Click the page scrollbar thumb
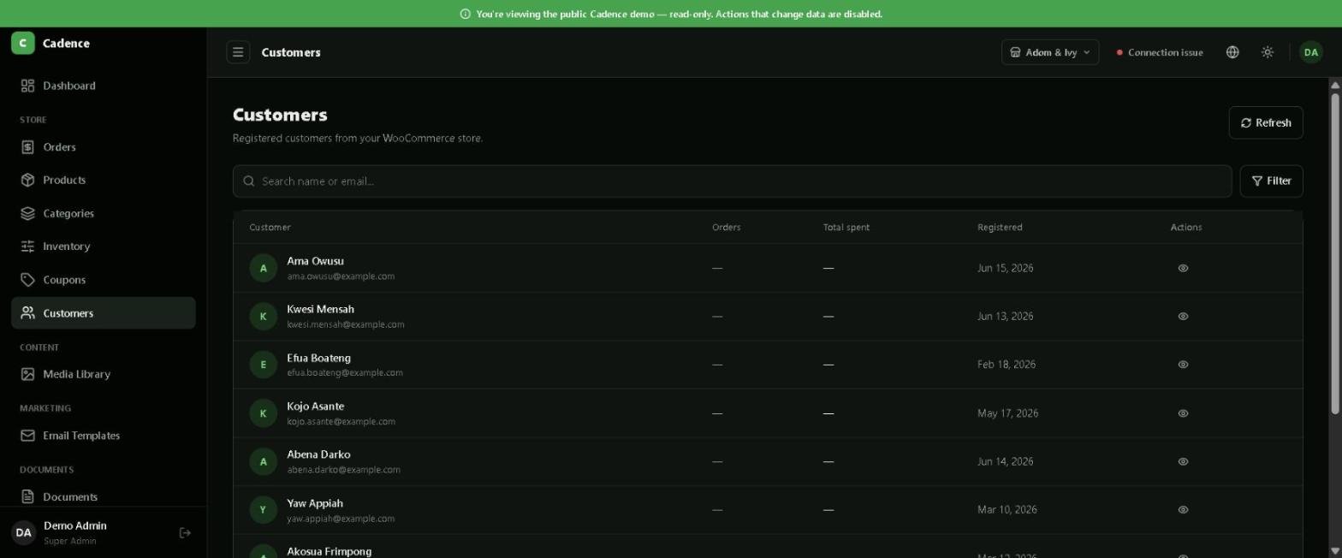 point(1335,255)
